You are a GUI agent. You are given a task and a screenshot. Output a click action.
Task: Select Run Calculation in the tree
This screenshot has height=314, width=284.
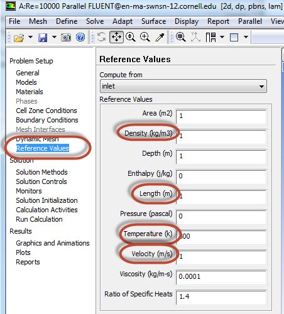click(x=39, y=219)
